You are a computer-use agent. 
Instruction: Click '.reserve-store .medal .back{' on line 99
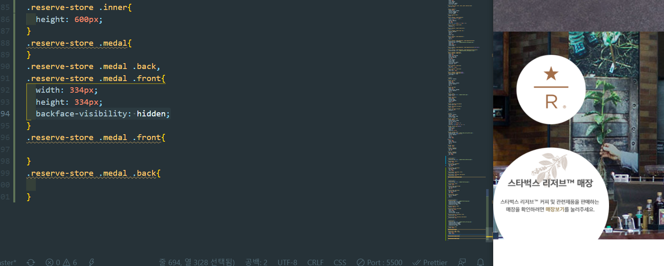[93, 173]
